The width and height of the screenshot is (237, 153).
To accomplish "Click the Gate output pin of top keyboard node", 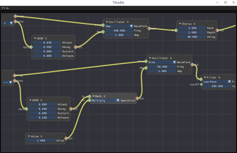I will point(15,22).
